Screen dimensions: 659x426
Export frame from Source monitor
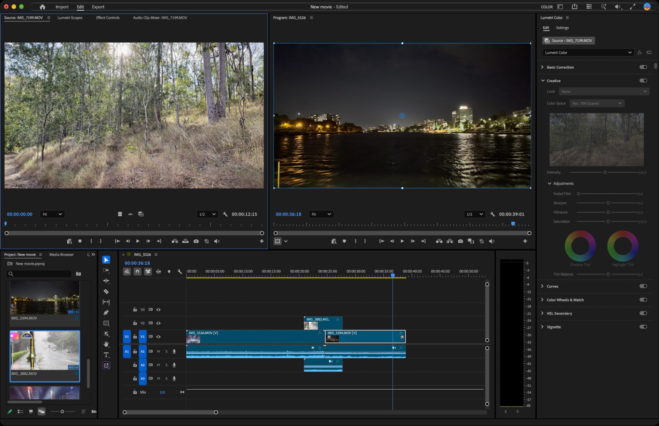click(196, 241)
